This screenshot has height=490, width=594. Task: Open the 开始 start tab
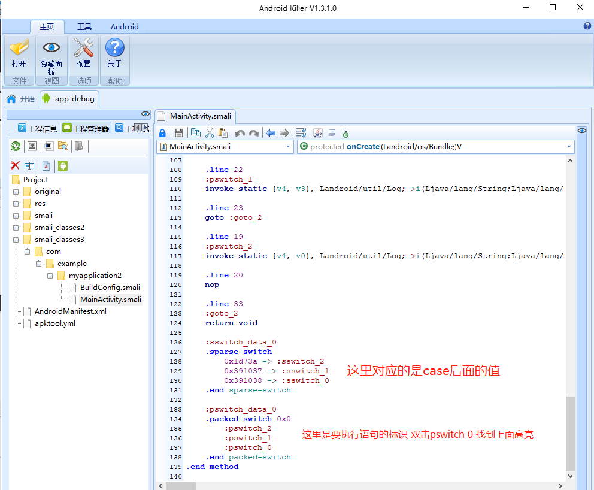click(x=21, y=99)
